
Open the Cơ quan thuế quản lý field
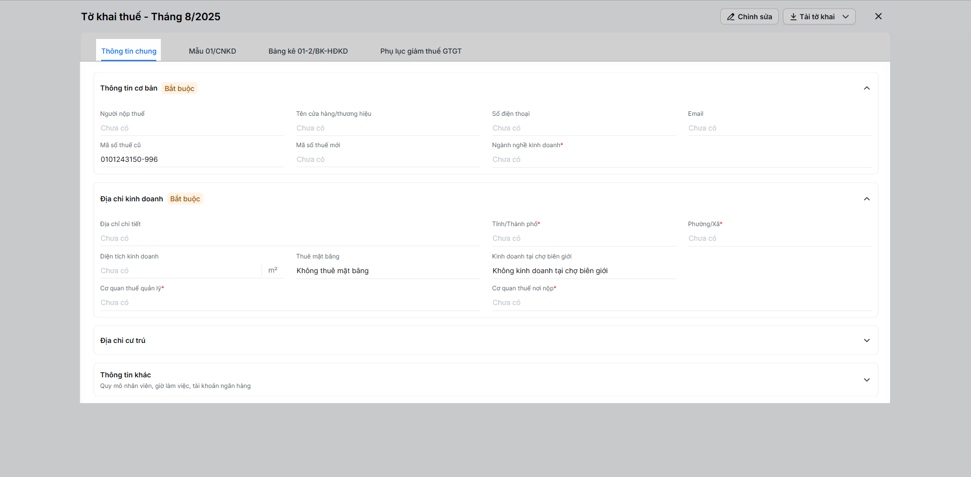(290, 302)
